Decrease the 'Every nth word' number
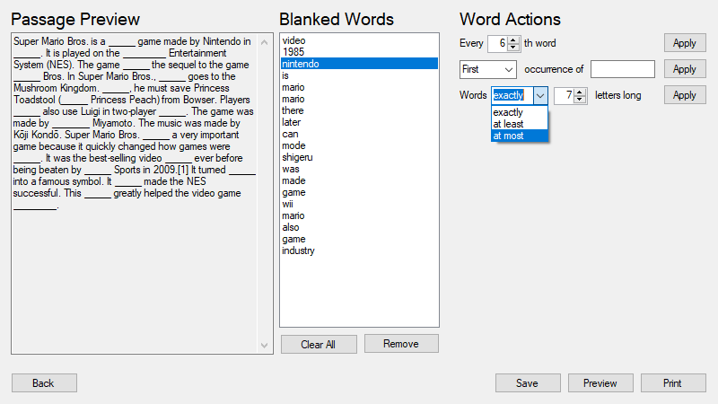 [x=513, y=47]
